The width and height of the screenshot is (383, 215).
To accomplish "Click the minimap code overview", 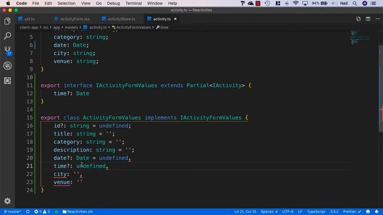I will [x=360, y=38].
